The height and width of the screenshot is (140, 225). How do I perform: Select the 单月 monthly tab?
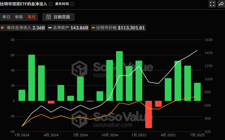tap(31, 17)
